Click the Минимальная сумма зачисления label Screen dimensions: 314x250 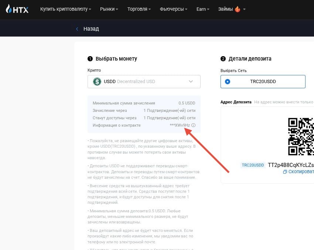coord(124,103)
